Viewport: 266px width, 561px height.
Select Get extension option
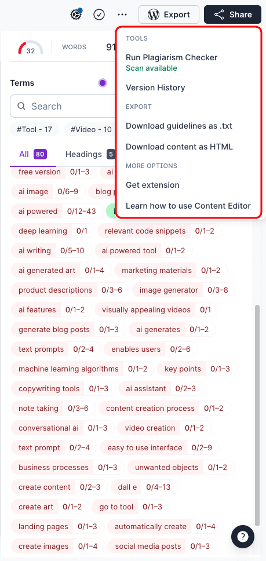pyautogui.click(x=152, y=185)
